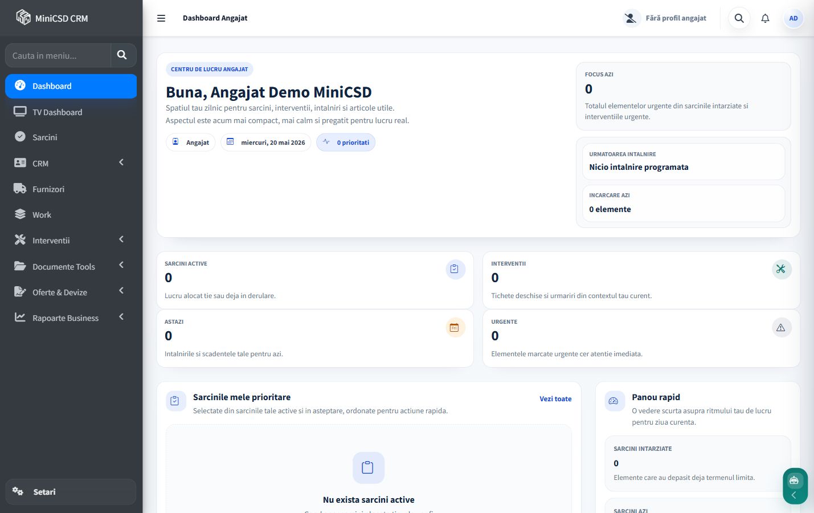This screenshot has height=513, width=814.
Task: Click the miercuri, 20 mai 2026 date badge
Action: (266, 142)
